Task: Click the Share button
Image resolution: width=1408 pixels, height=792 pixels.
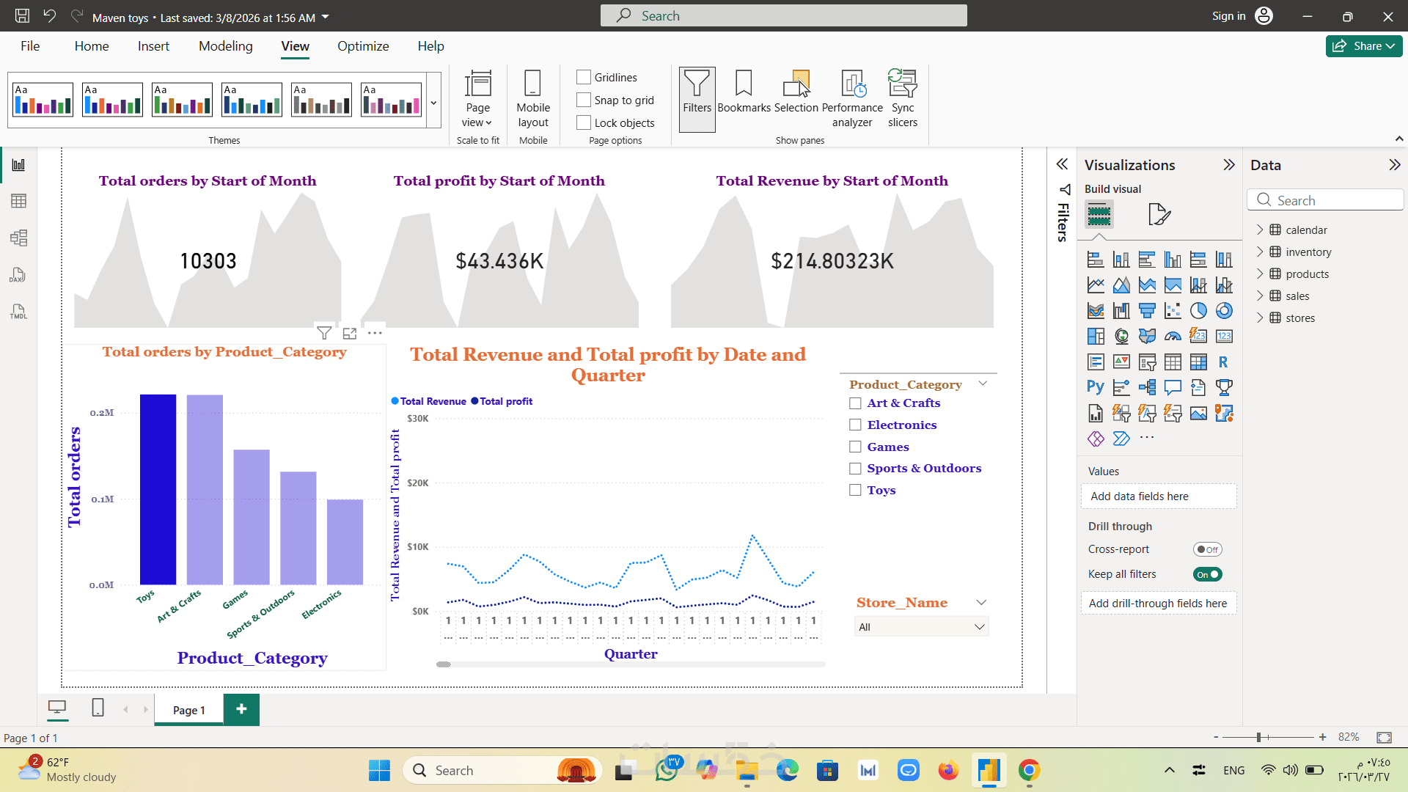Action: pyautogui.click(x=1363, y=46)
